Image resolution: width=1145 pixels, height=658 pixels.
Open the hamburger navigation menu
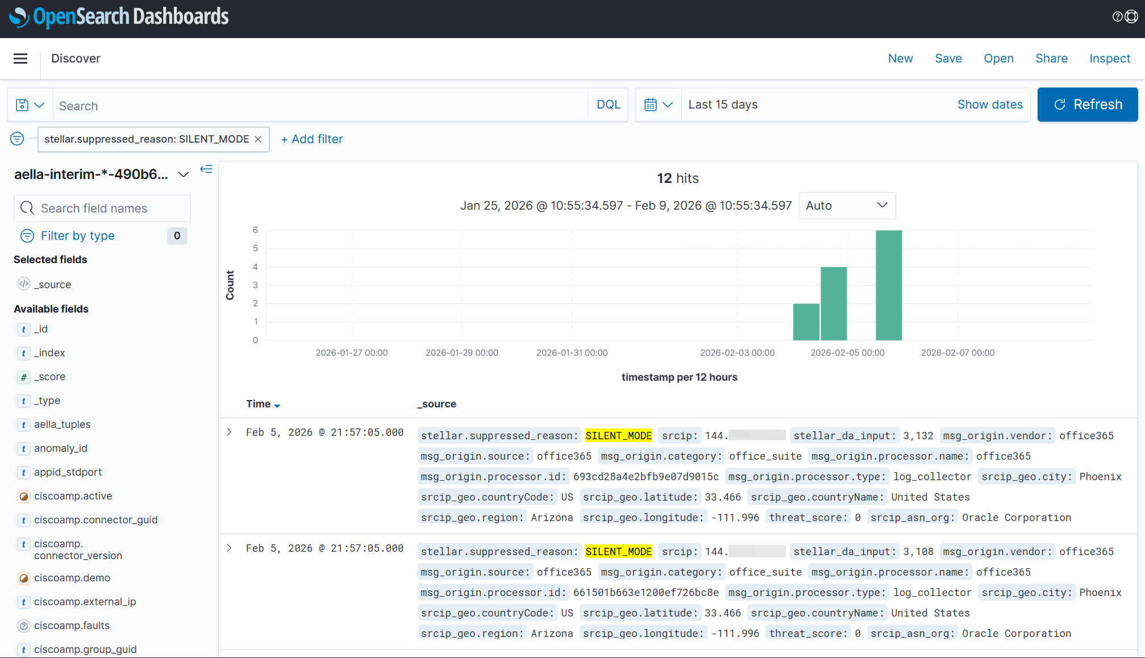pyautogui.click(x=20, y=59)
